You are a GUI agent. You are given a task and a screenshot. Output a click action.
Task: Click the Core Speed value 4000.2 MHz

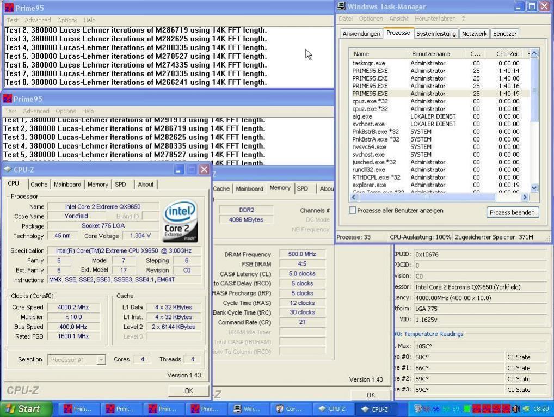(73, 308)
